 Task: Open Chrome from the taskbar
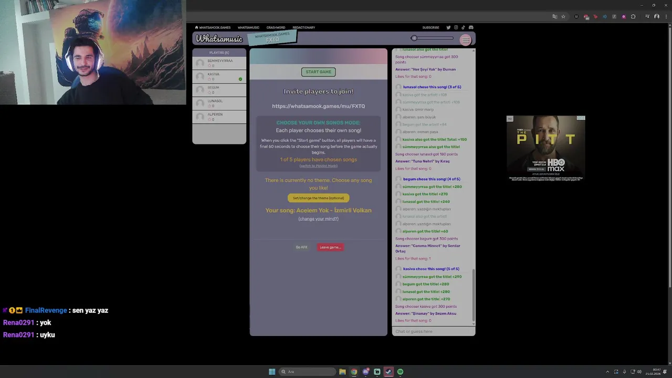[x=354, y=372]
